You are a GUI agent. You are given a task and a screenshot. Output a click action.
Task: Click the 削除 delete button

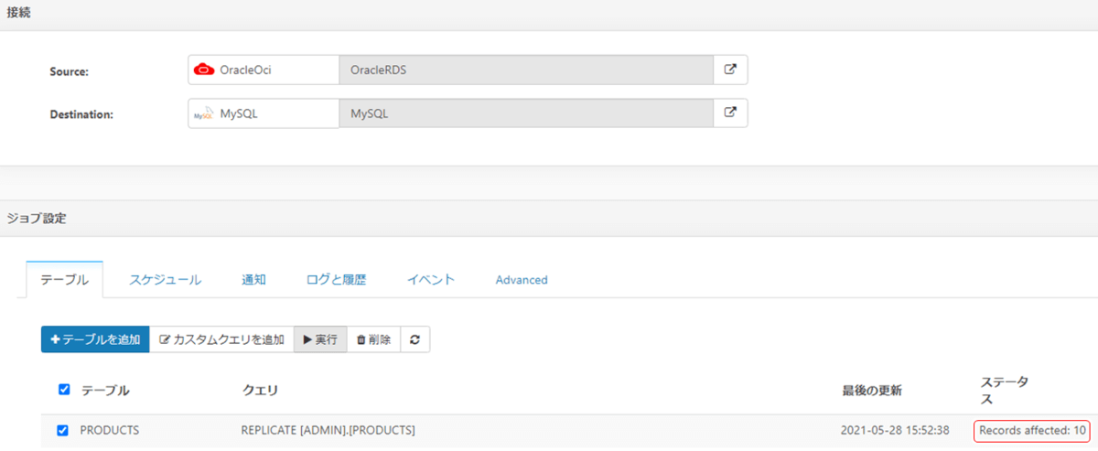[373, 339]
